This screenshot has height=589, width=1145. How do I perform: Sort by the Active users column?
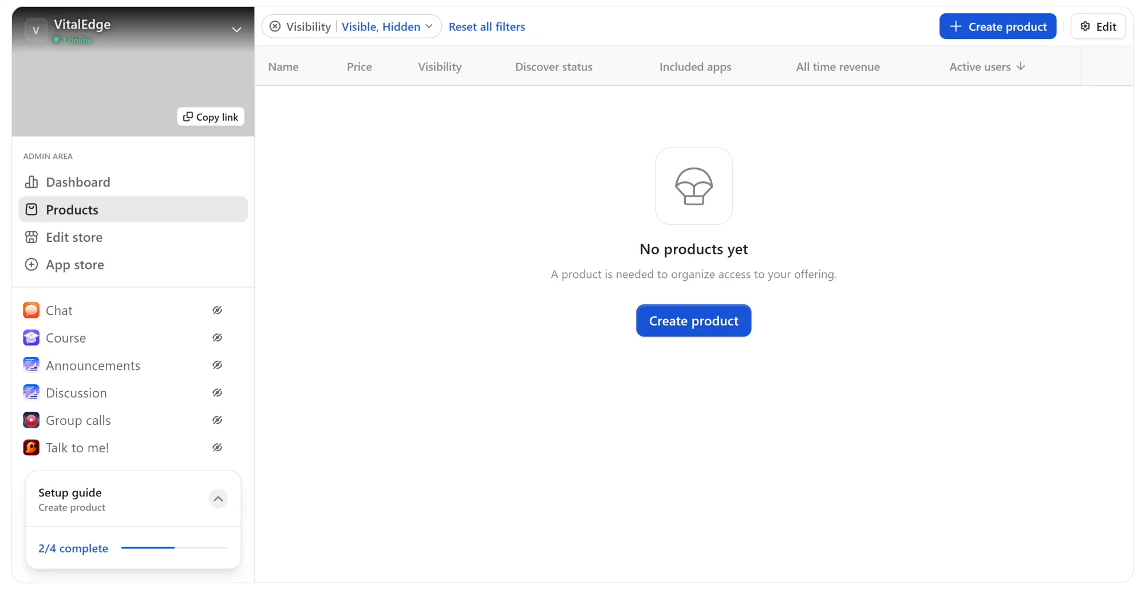pyautogui.click(x=987, y=67)
